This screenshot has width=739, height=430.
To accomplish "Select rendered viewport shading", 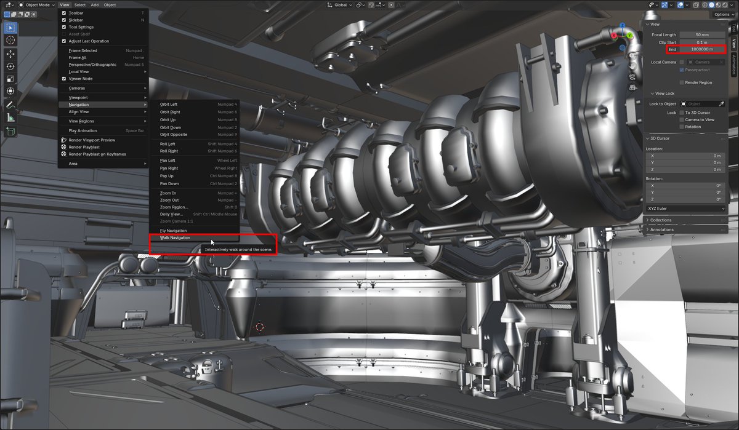I will click(726, 4).
